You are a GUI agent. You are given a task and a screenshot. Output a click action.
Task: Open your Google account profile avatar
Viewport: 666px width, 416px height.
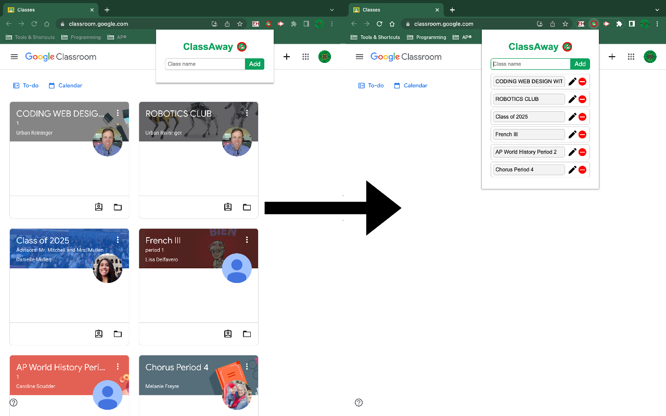tap(325, 57)
